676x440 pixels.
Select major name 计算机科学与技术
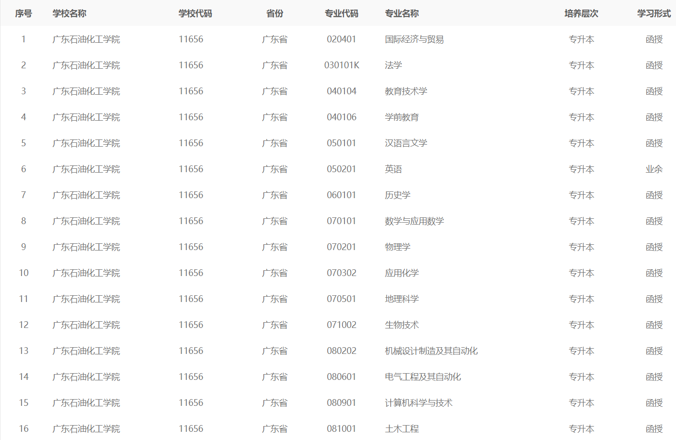pos(418,403)
